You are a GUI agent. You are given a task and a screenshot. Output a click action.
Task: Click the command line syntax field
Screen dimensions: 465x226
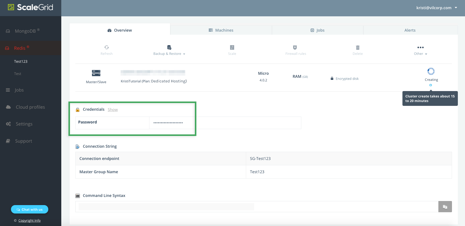pyautogui.click(x=257, y=207)
